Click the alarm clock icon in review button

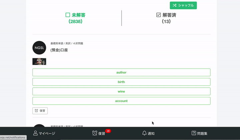pos(36,111)
